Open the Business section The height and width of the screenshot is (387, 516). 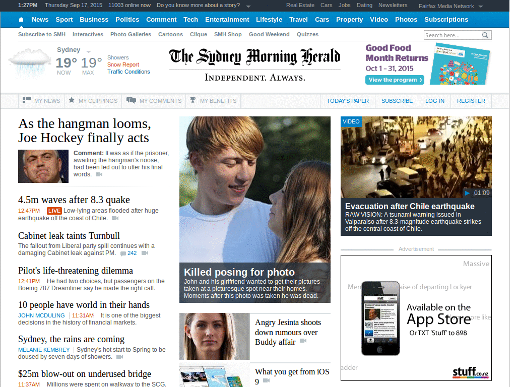click(x=94, y=20)
